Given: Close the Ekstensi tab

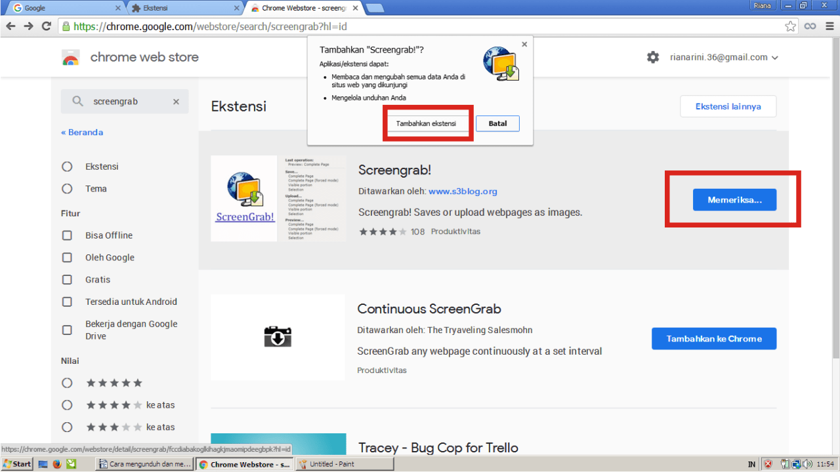Looking at the screenshot, I should tap(237, 9).
